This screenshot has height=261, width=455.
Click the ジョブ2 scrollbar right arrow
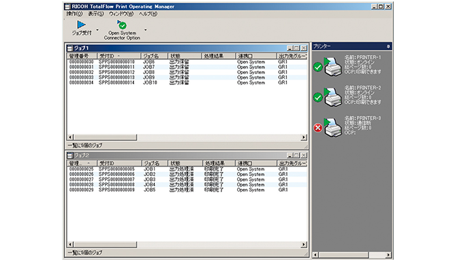304,245
